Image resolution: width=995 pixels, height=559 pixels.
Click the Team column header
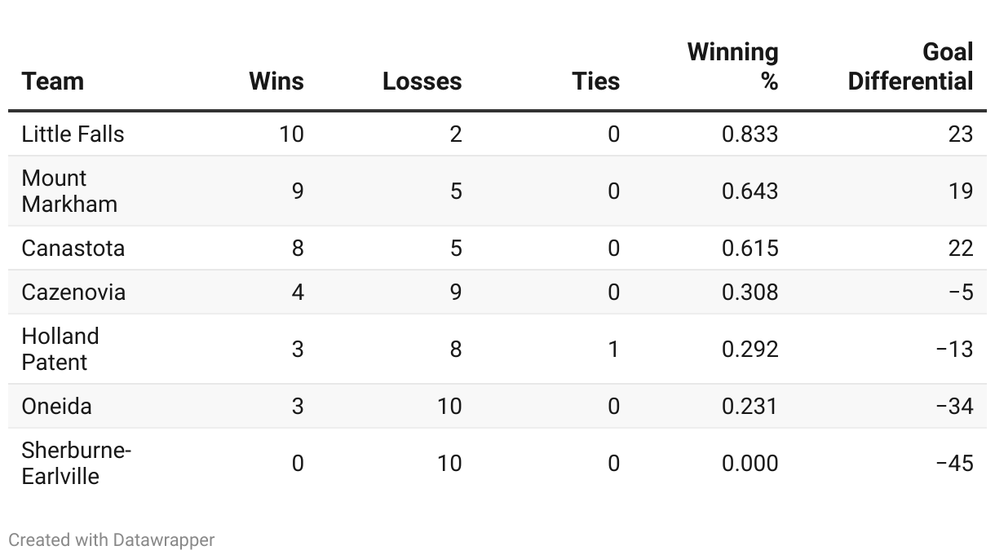[53, 81]
